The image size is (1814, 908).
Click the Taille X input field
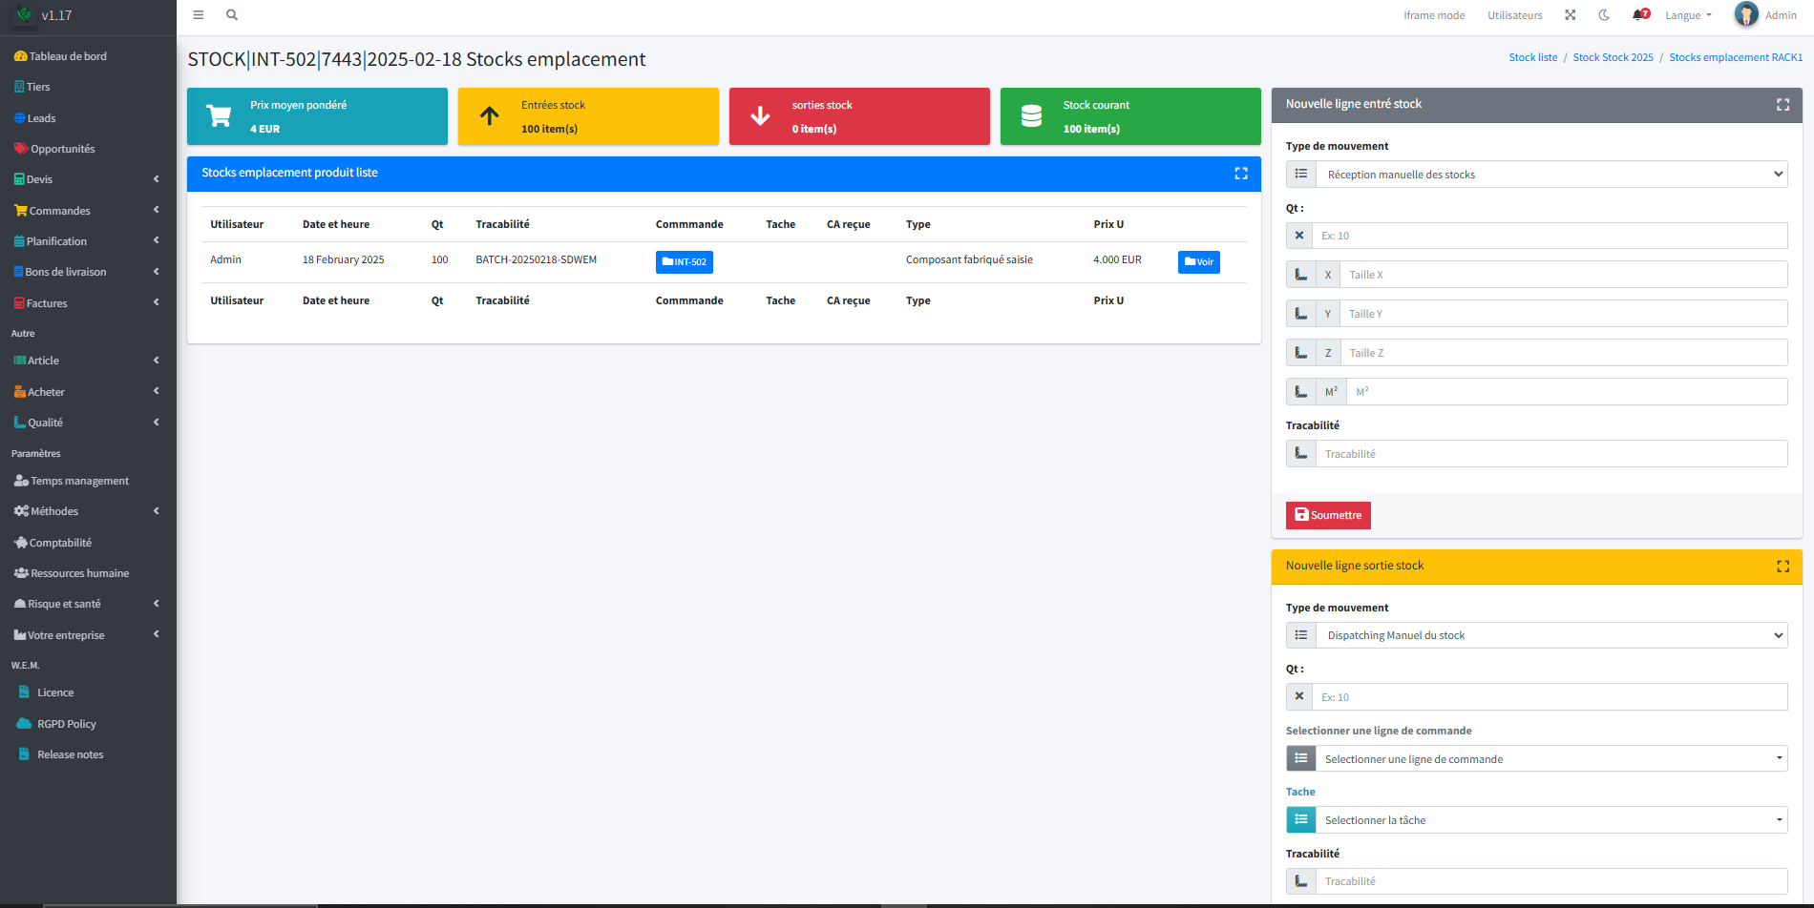pyautogui.click(x=1563, y=275)
